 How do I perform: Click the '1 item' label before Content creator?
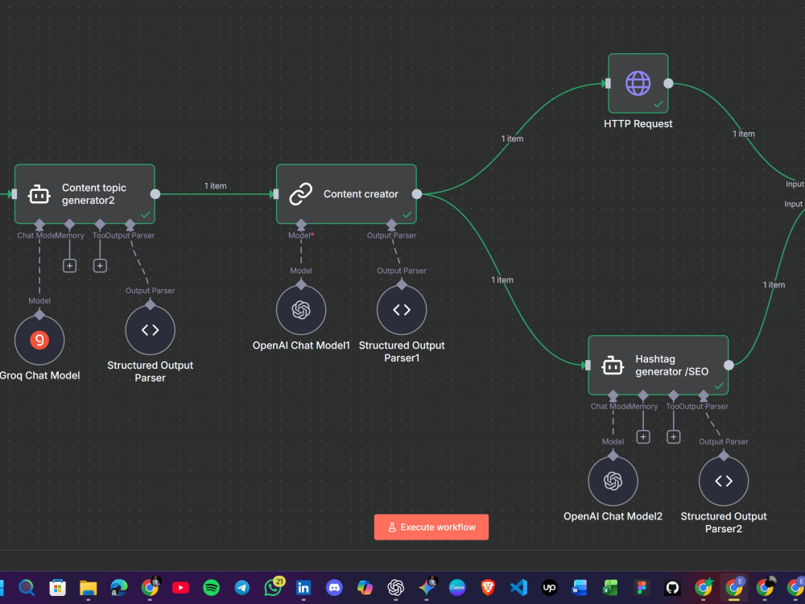point(216,186)
